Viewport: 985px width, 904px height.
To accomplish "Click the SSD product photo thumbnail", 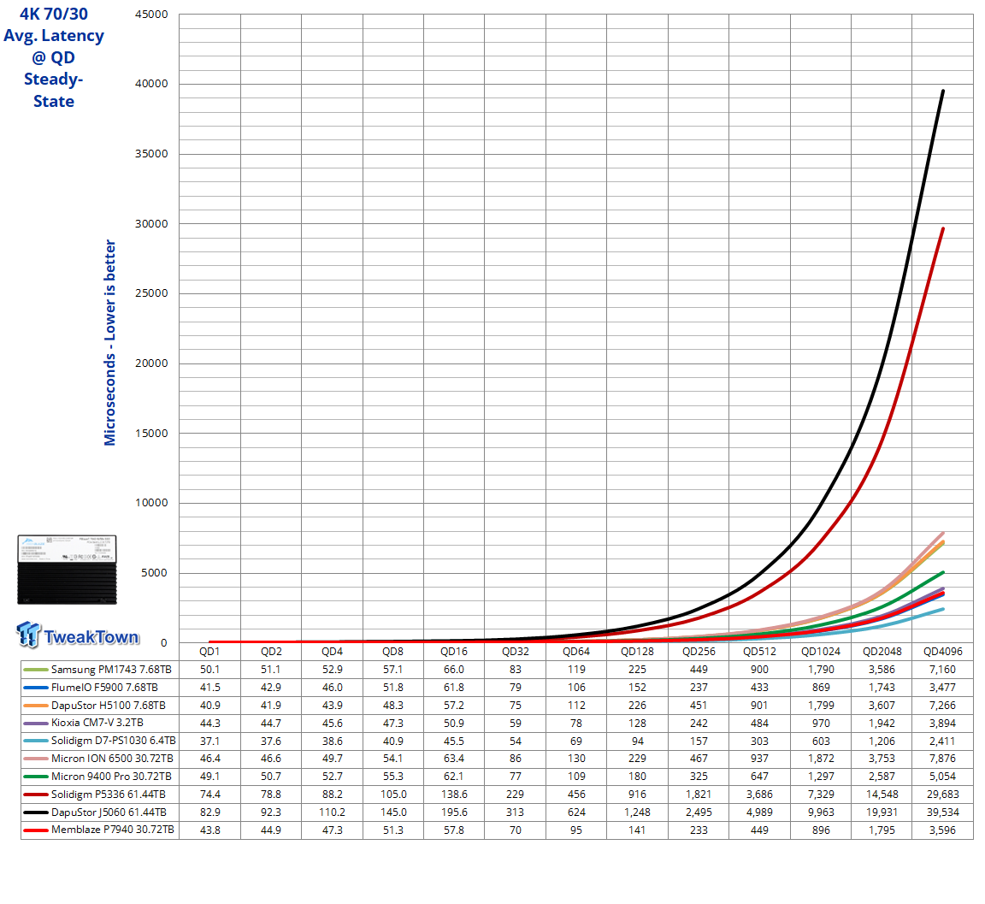I will (67, 570).
